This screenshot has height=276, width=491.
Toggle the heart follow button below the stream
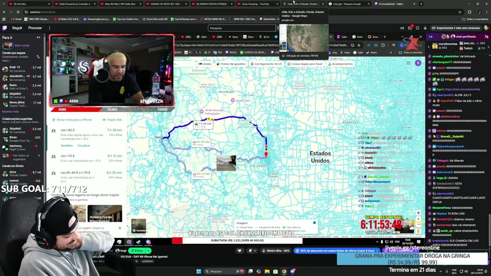pos(240,251)
